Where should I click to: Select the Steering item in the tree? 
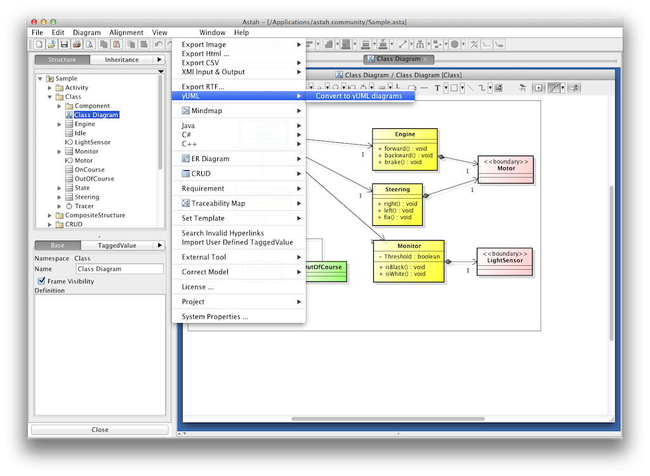(x=86, y=197)
